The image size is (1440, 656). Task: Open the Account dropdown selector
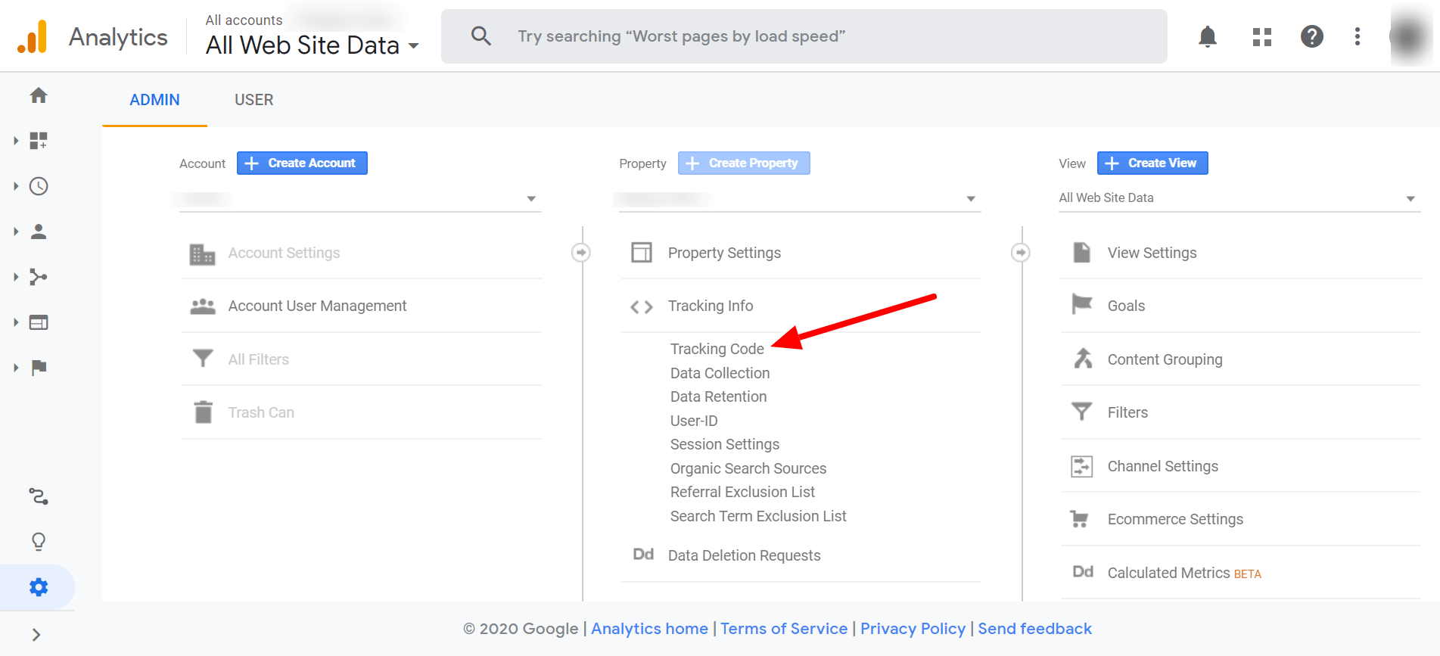click(x=360, y=199)
